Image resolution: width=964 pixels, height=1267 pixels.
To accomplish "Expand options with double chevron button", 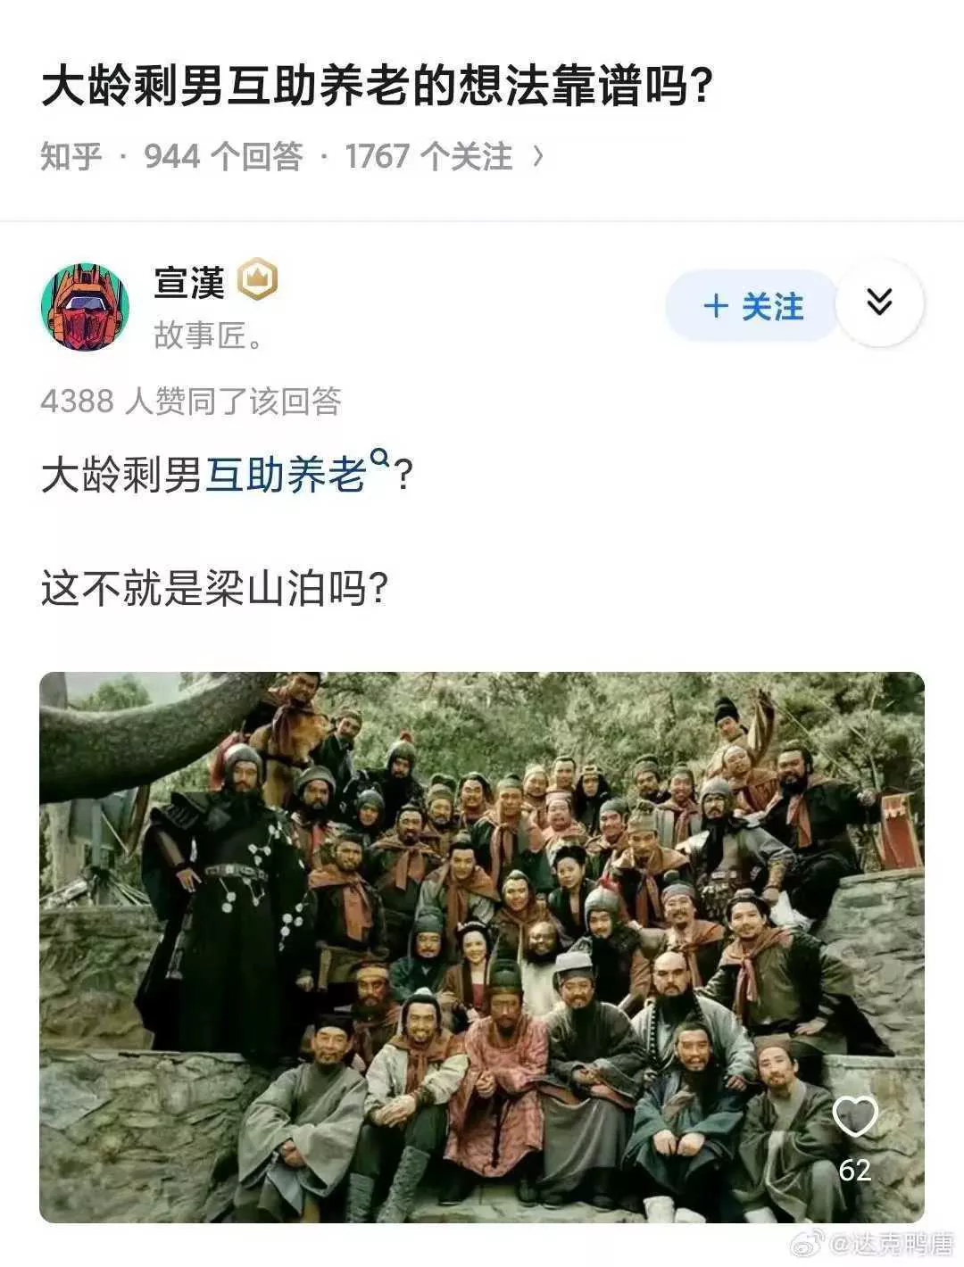I will pos(880,303).
